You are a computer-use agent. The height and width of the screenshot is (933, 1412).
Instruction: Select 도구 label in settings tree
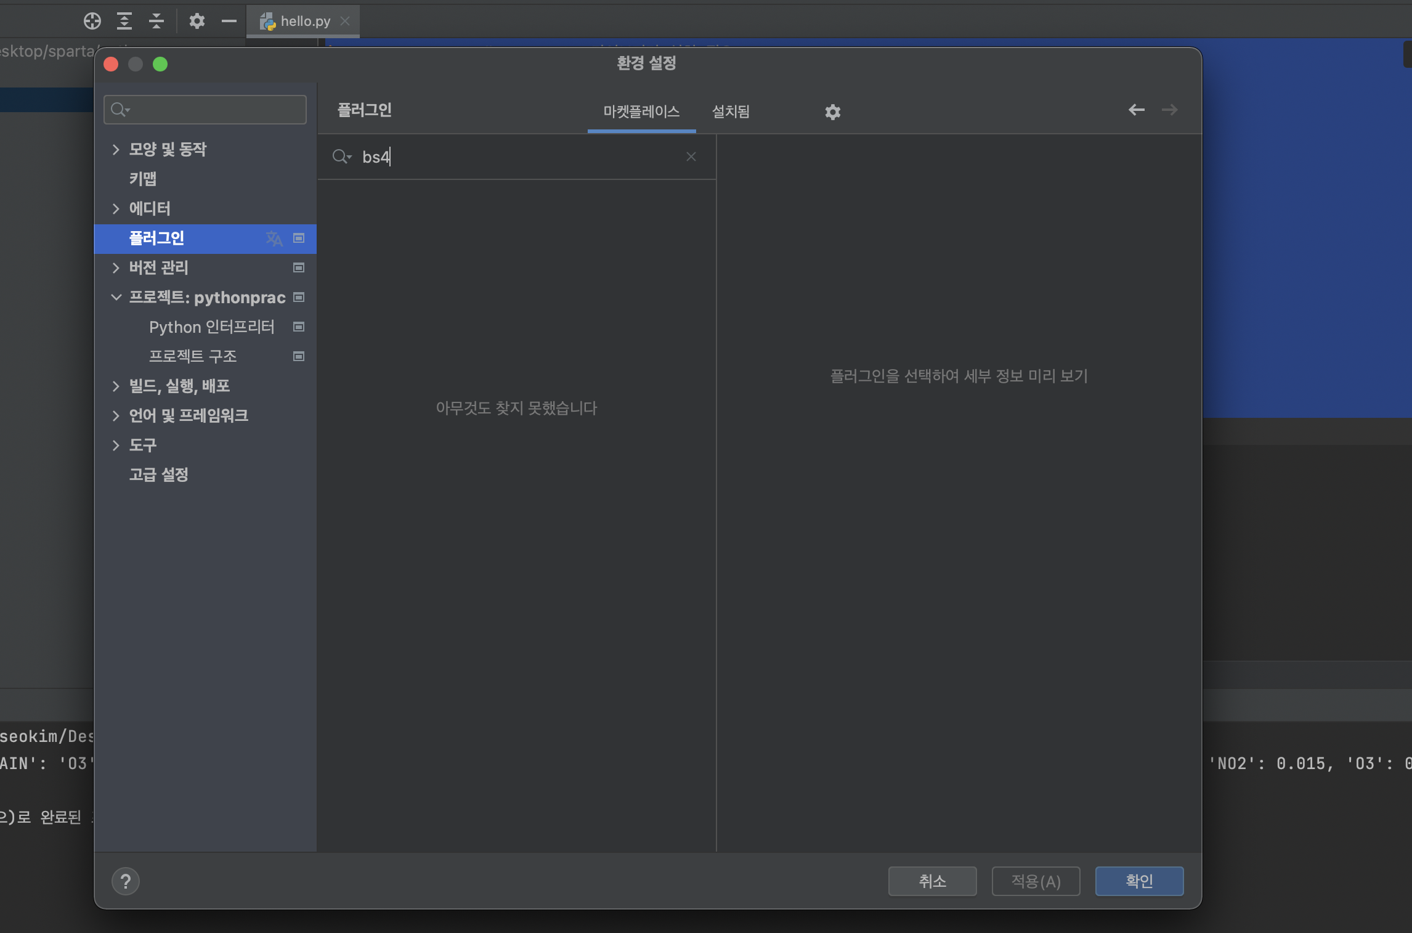[142, 445]
